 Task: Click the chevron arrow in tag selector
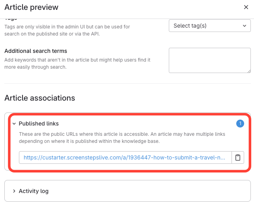(245, 26)
